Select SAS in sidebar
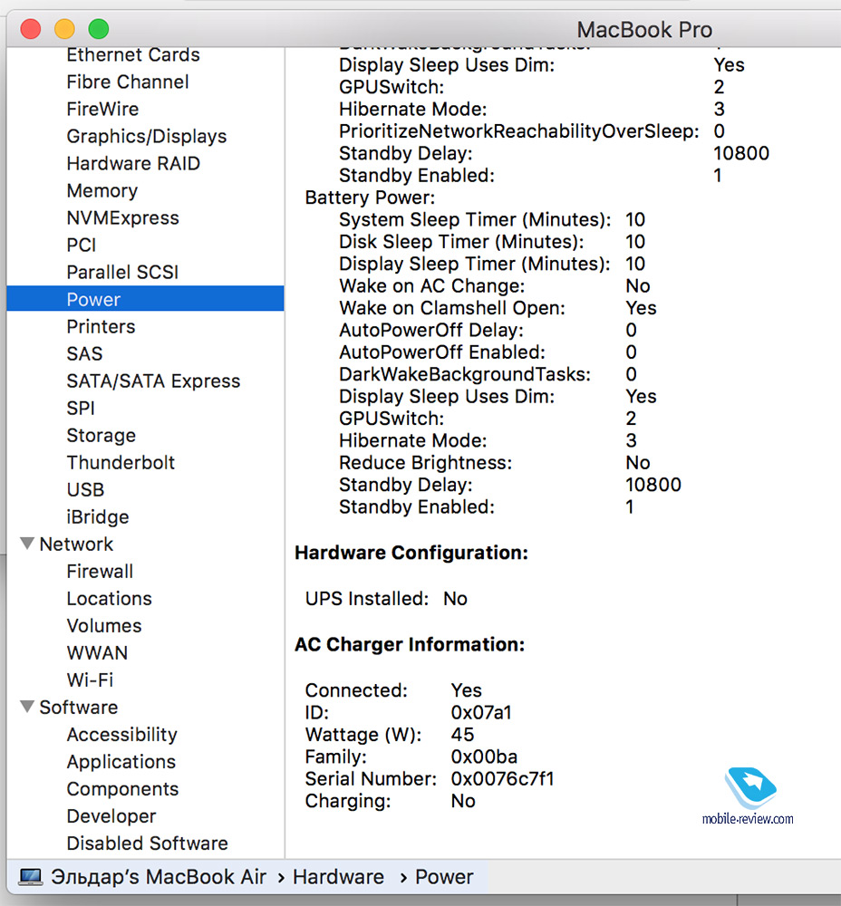Viewport: 841px width, 906px height. click(84, 353)
